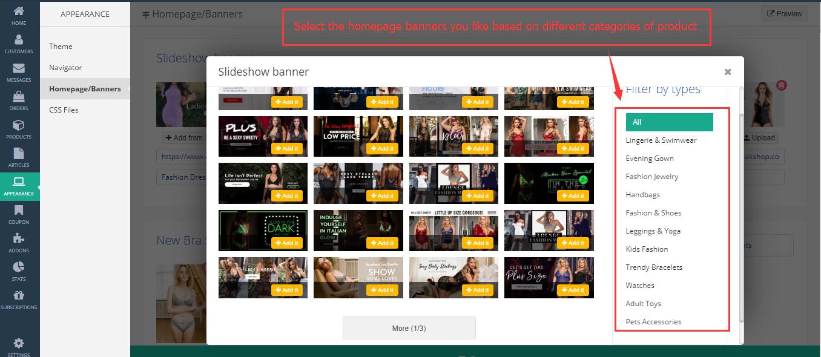Image resolution: width=821 pixels, height=357 pixels.
Task: Select the Evening Gown filter type
Action: 650,159
